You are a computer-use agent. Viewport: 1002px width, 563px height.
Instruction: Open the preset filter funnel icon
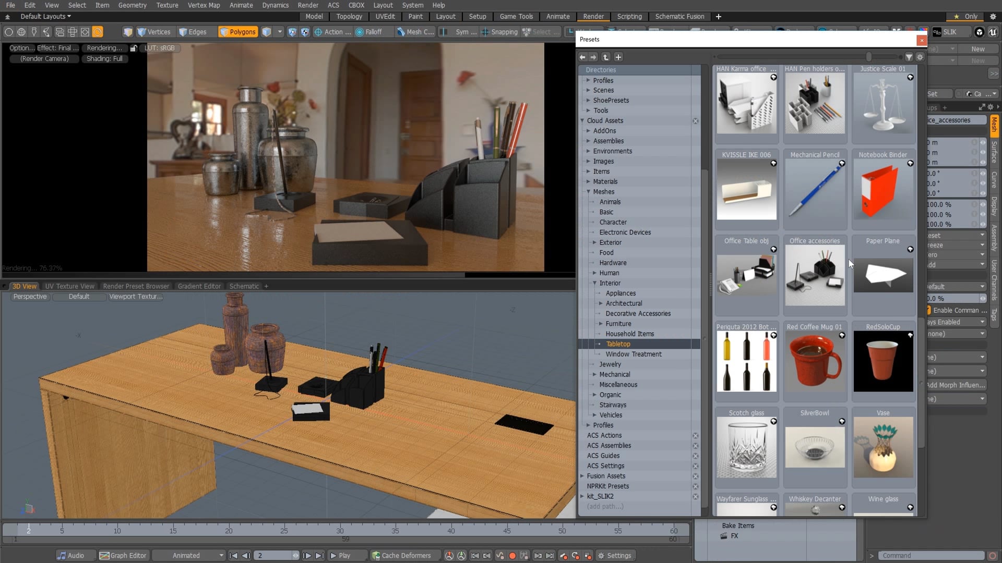click(x=909, y=57)
